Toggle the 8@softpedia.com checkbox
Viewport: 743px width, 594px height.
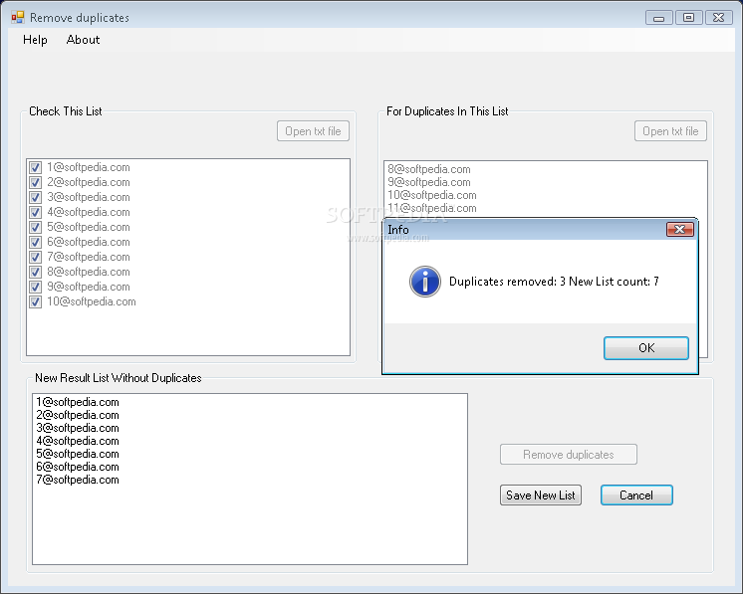click(x=35, y=272)
